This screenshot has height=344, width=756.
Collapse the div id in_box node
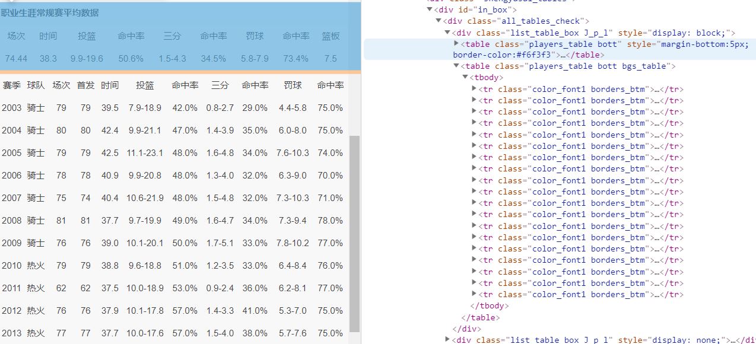coord(429,9)
